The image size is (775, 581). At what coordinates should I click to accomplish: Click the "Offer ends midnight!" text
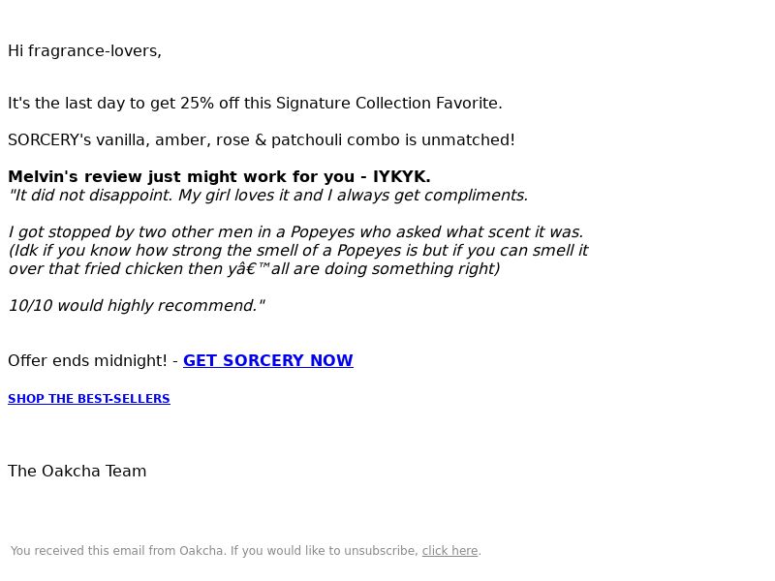[87, 360]
